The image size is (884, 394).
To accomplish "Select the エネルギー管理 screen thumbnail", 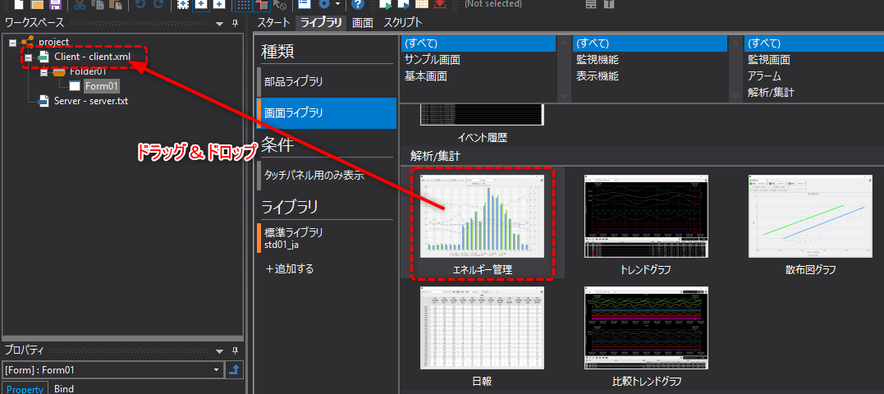I will tap(482, 223).
